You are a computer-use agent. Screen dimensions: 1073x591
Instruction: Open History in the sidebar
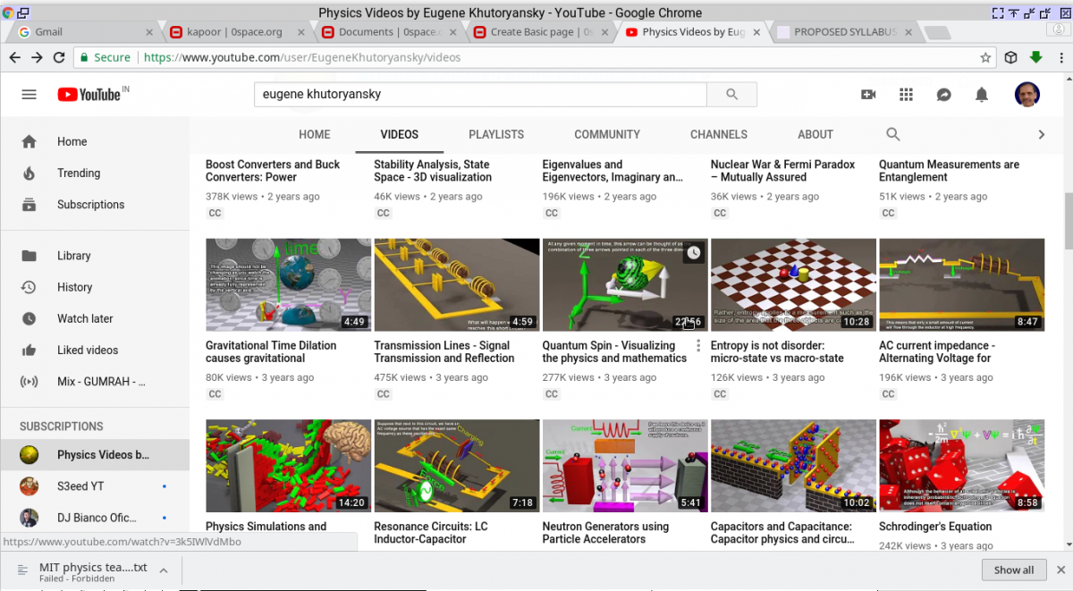tap(95, 287)
